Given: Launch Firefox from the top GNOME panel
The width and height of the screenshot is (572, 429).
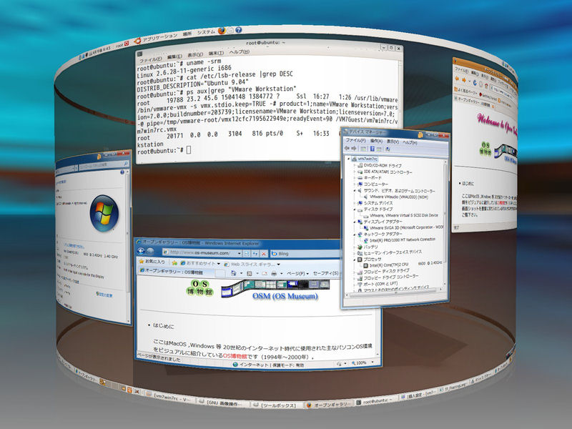Looking at the screenshot, I should click(x=222, y=31).
